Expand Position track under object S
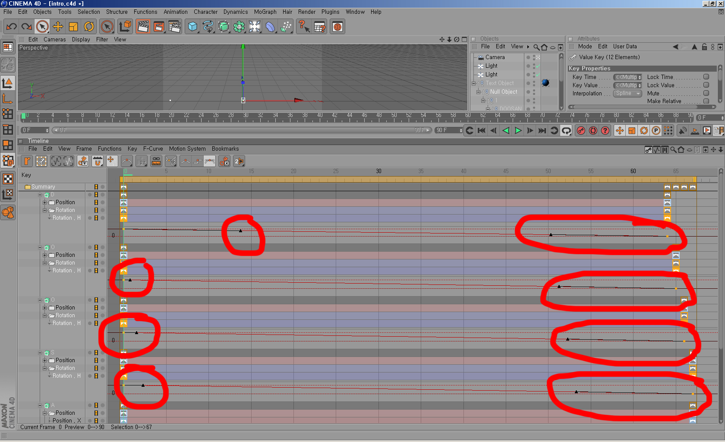 [x=44, y=360]
